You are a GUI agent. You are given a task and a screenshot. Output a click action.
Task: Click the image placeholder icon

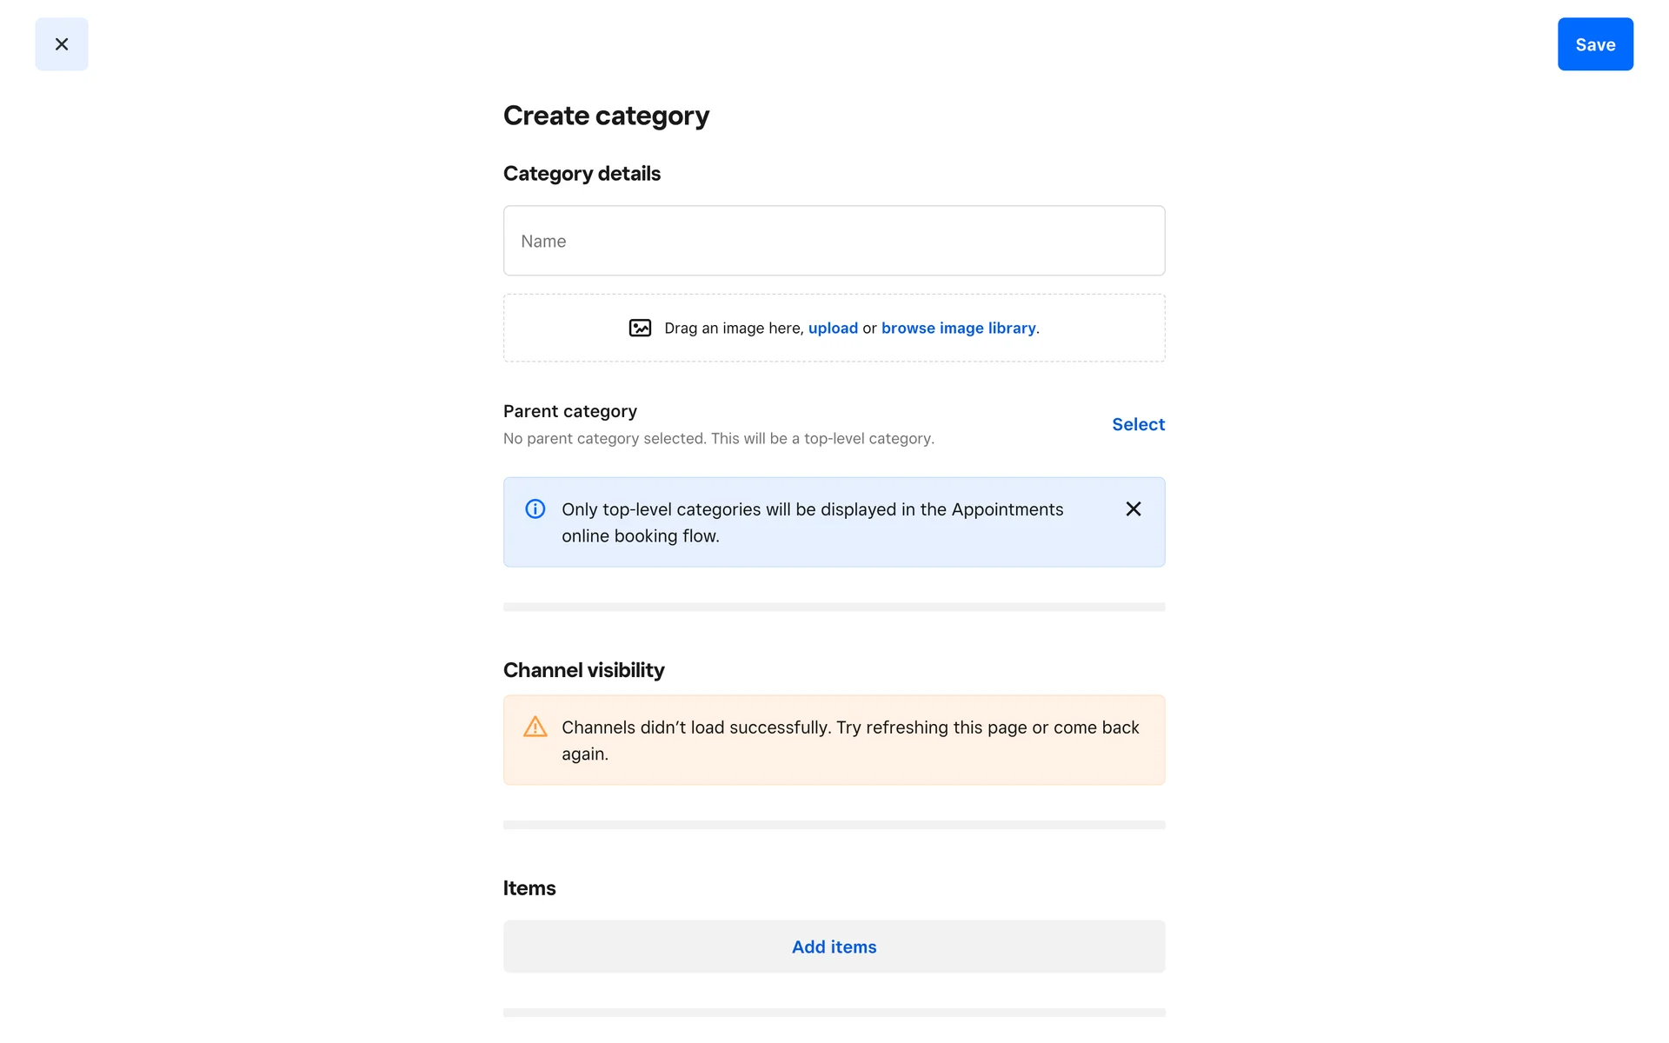point(640,328)
